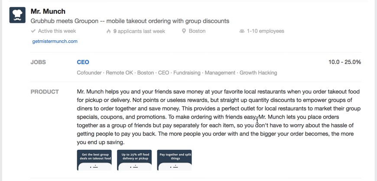Click the 10.0 - 25.0% equity range
The image size is (377, 181).
pos(344,62)
